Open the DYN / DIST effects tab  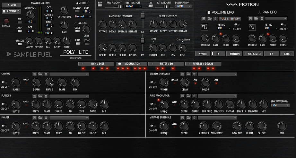click(96, 64)
